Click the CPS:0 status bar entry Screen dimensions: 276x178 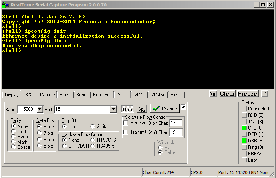tap(203, 172)
